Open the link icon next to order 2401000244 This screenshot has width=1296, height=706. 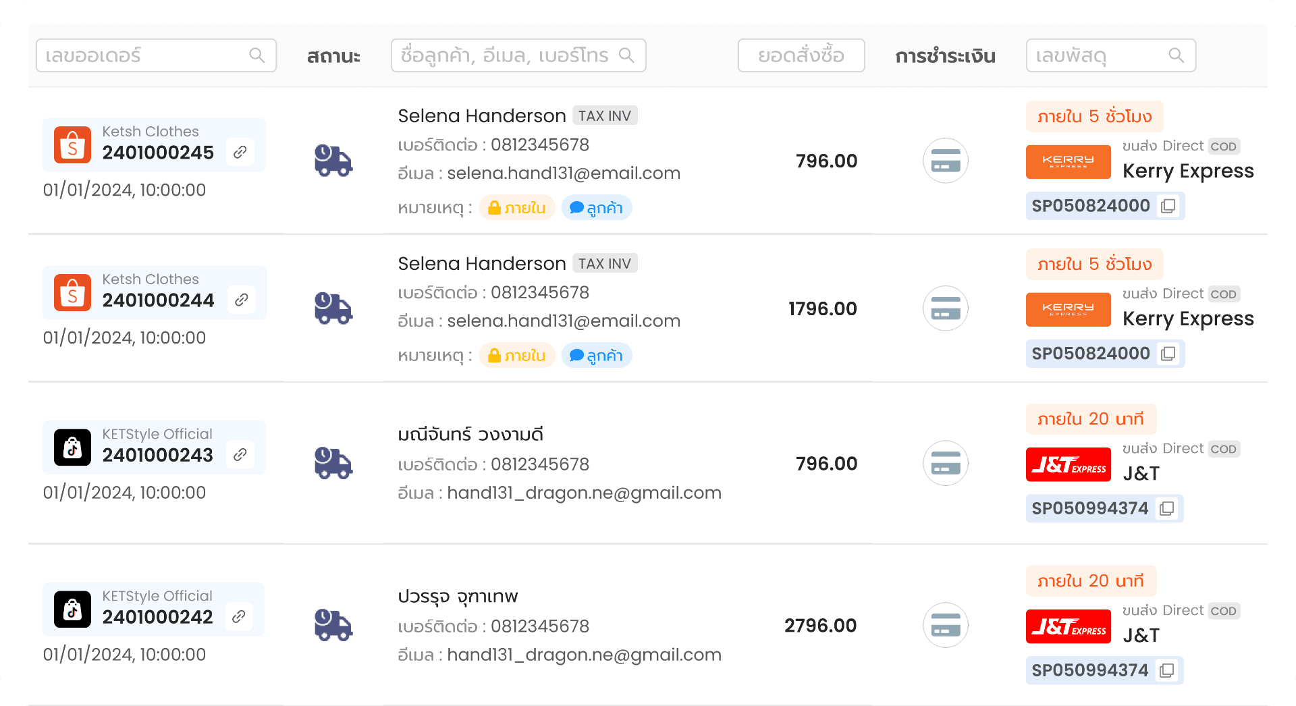pos(241,300)
